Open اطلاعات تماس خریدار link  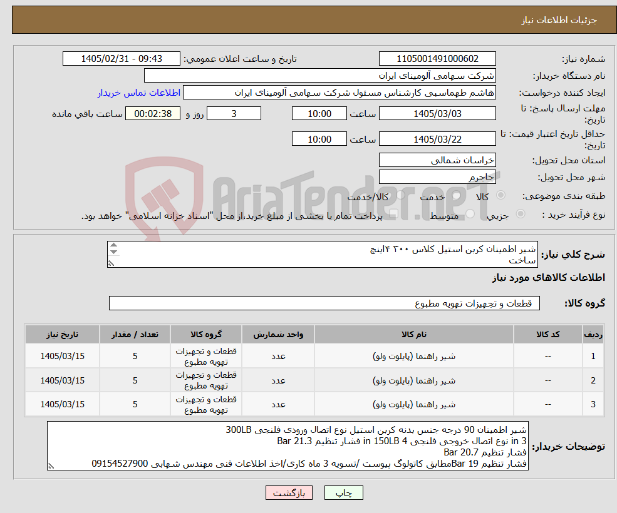click(x=139, y=93)
